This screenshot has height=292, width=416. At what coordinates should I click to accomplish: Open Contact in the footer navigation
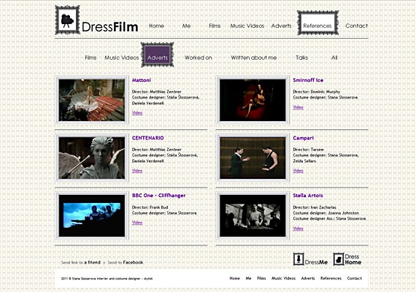click(355, 278)
